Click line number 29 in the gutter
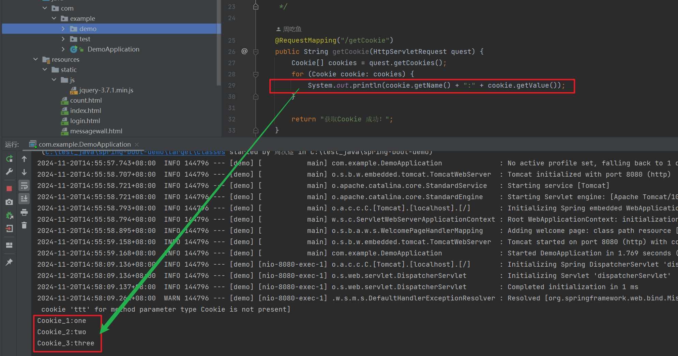 coord(232,85)
